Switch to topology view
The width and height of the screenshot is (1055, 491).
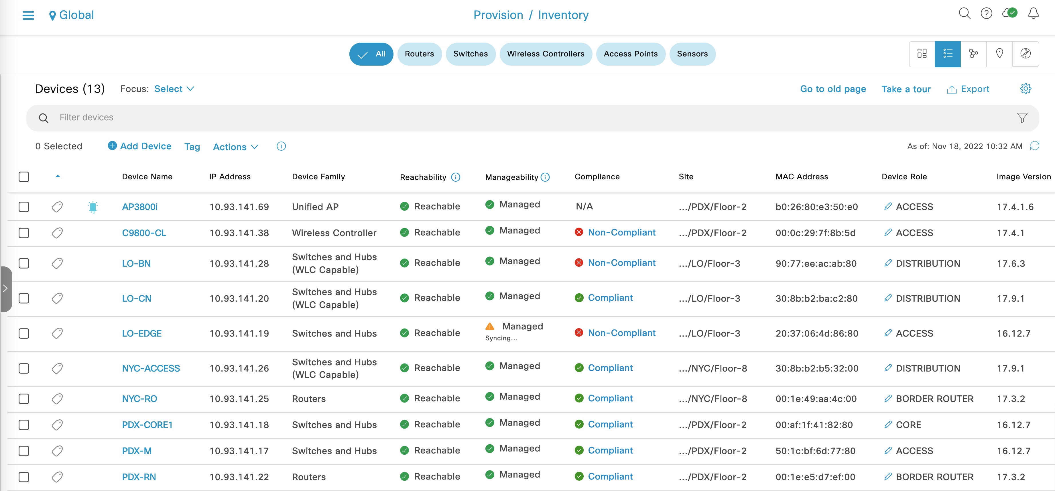pyautogui.click(x=973, y=53)
